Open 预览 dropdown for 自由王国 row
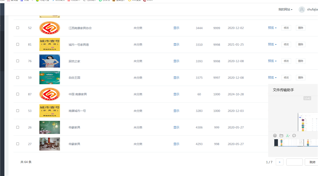The width and height of the screenshot is (318, 176). [272, 78]
